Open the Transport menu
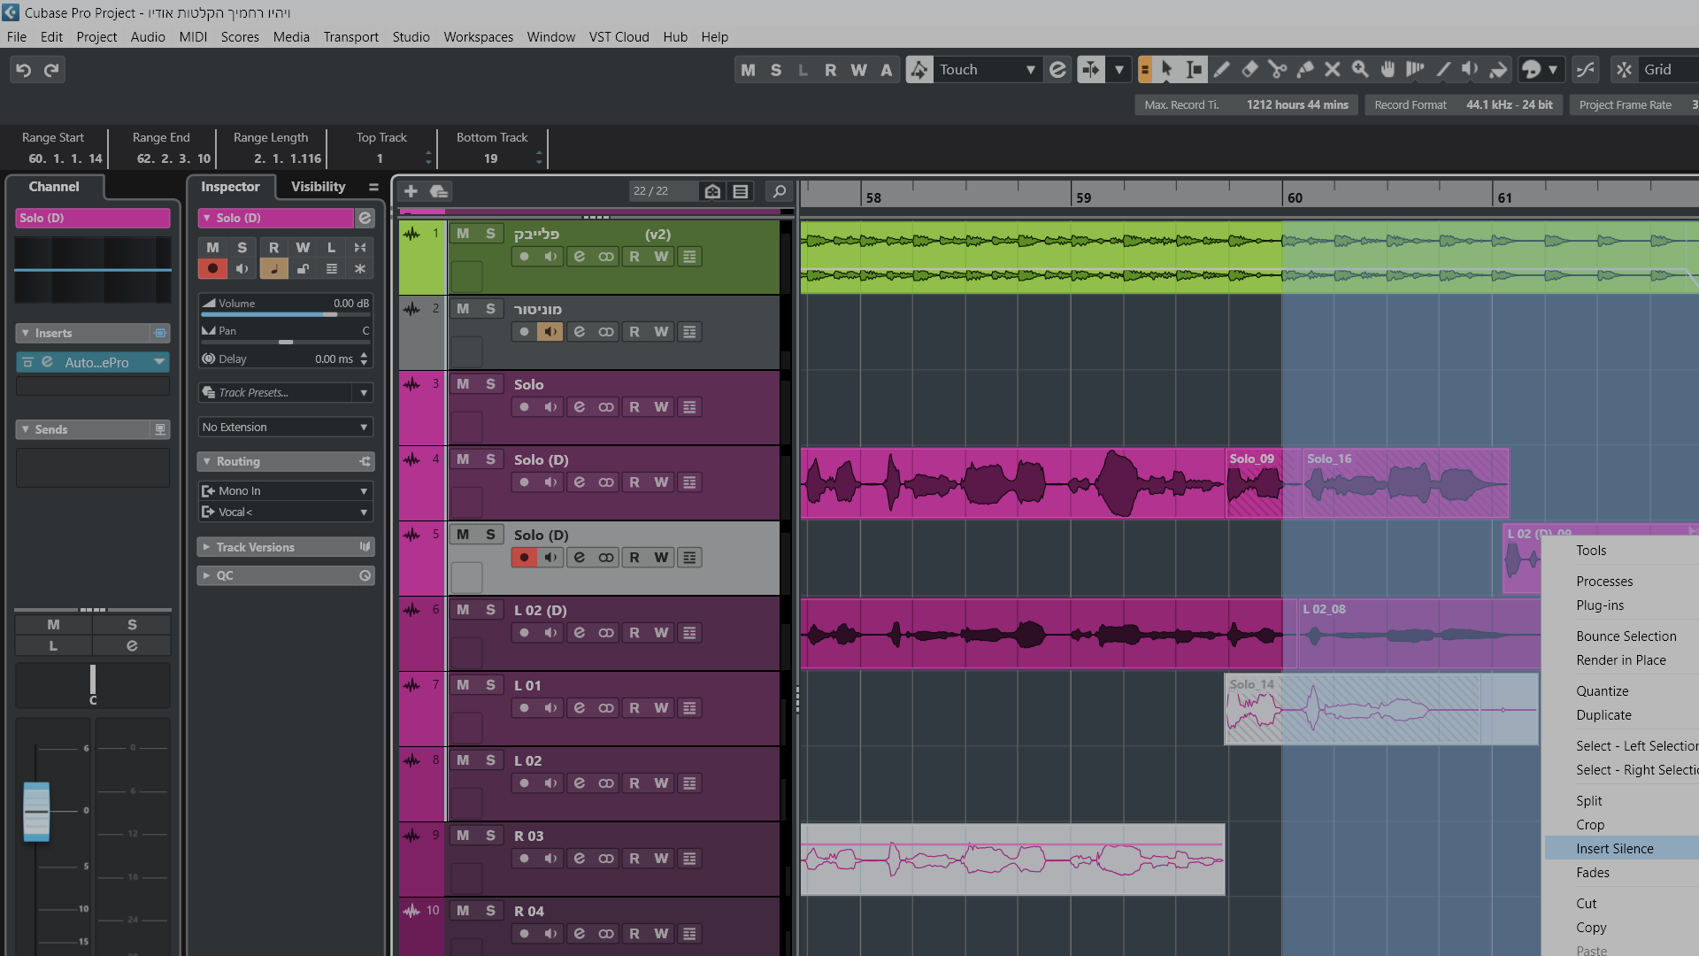This screenshot has height=956, width=1699. coord(350,36)
